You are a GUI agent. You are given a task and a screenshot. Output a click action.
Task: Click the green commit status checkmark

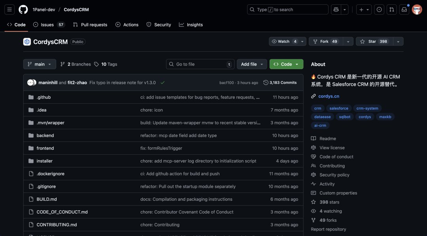pyautogui.click(x=162, y=83)
